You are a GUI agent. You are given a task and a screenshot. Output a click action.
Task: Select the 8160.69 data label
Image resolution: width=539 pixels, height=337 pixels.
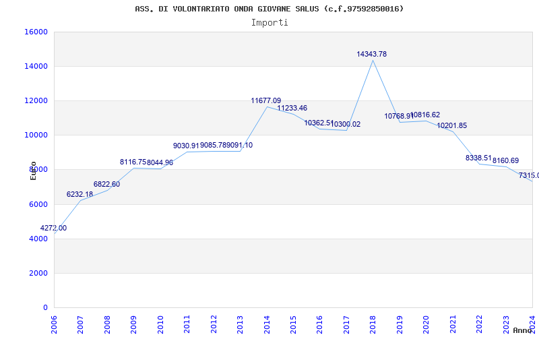506,160
